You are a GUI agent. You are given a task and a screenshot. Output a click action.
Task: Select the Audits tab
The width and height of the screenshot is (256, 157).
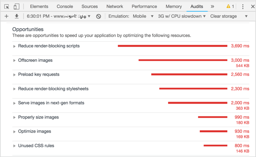197,6
